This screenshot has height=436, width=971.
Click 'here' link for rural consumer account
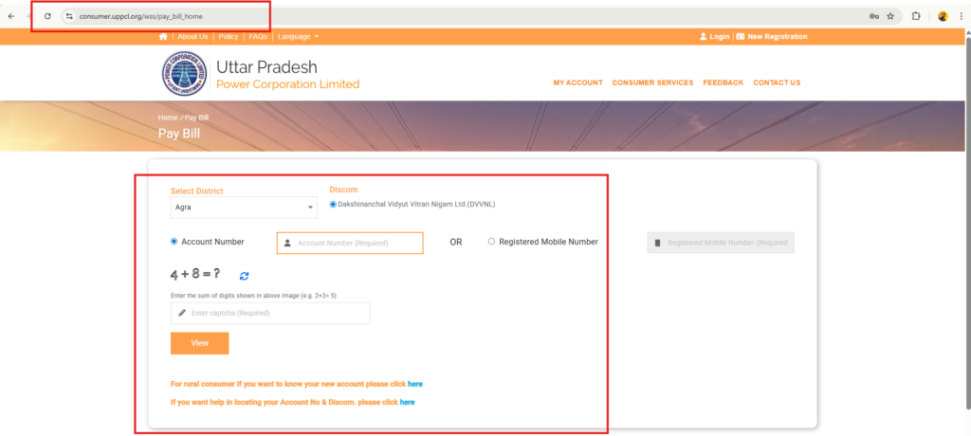pyautogui.click(x=415, y=384)
